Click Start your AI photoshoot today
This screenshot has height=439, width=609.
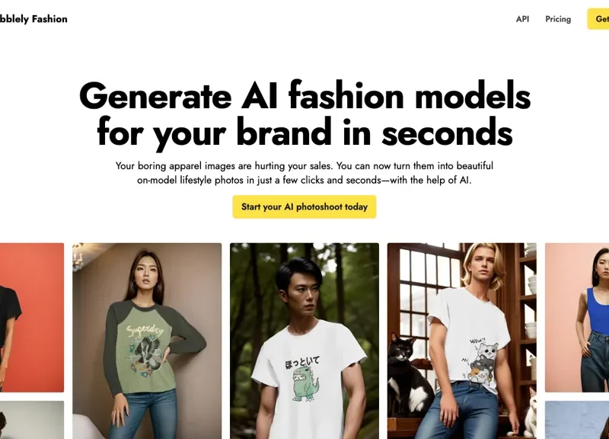coord(304,207)
